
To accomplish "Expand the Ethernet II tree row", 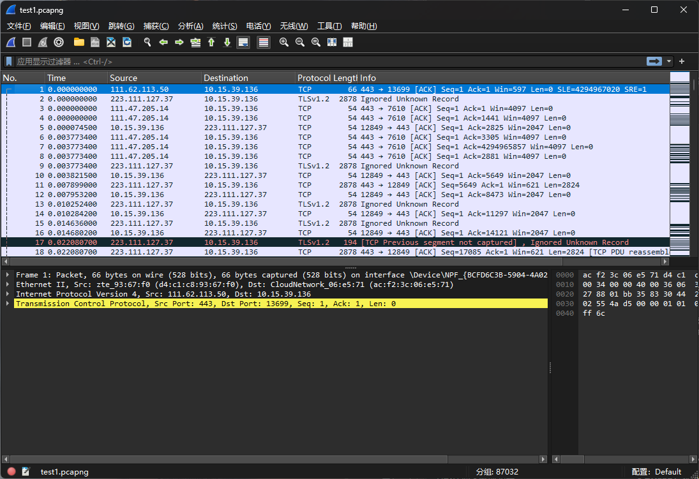I will point(8,284).
